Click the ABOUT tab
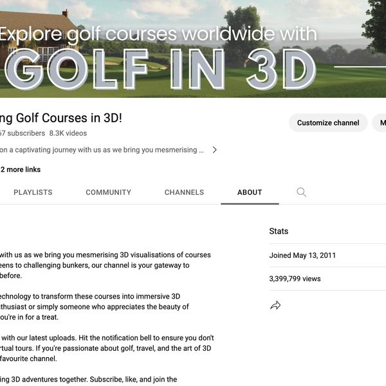This screenshot has width=386, height=386. 250,192
